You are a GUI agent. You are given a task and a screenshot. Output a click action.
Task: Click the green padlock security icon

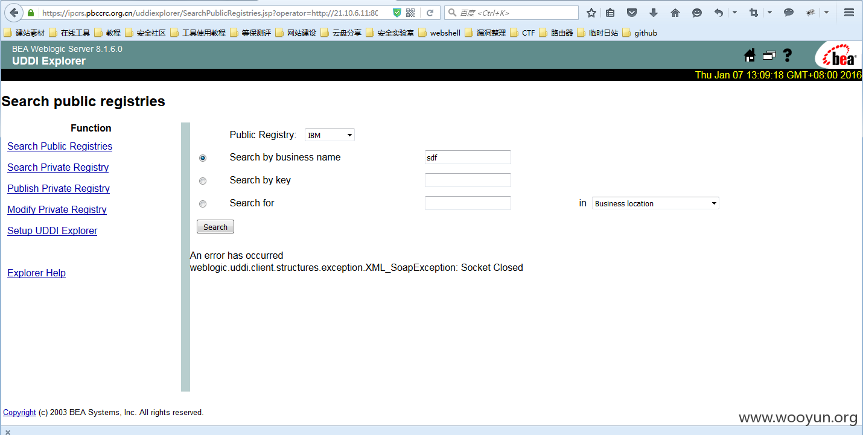tap(30, 13)
